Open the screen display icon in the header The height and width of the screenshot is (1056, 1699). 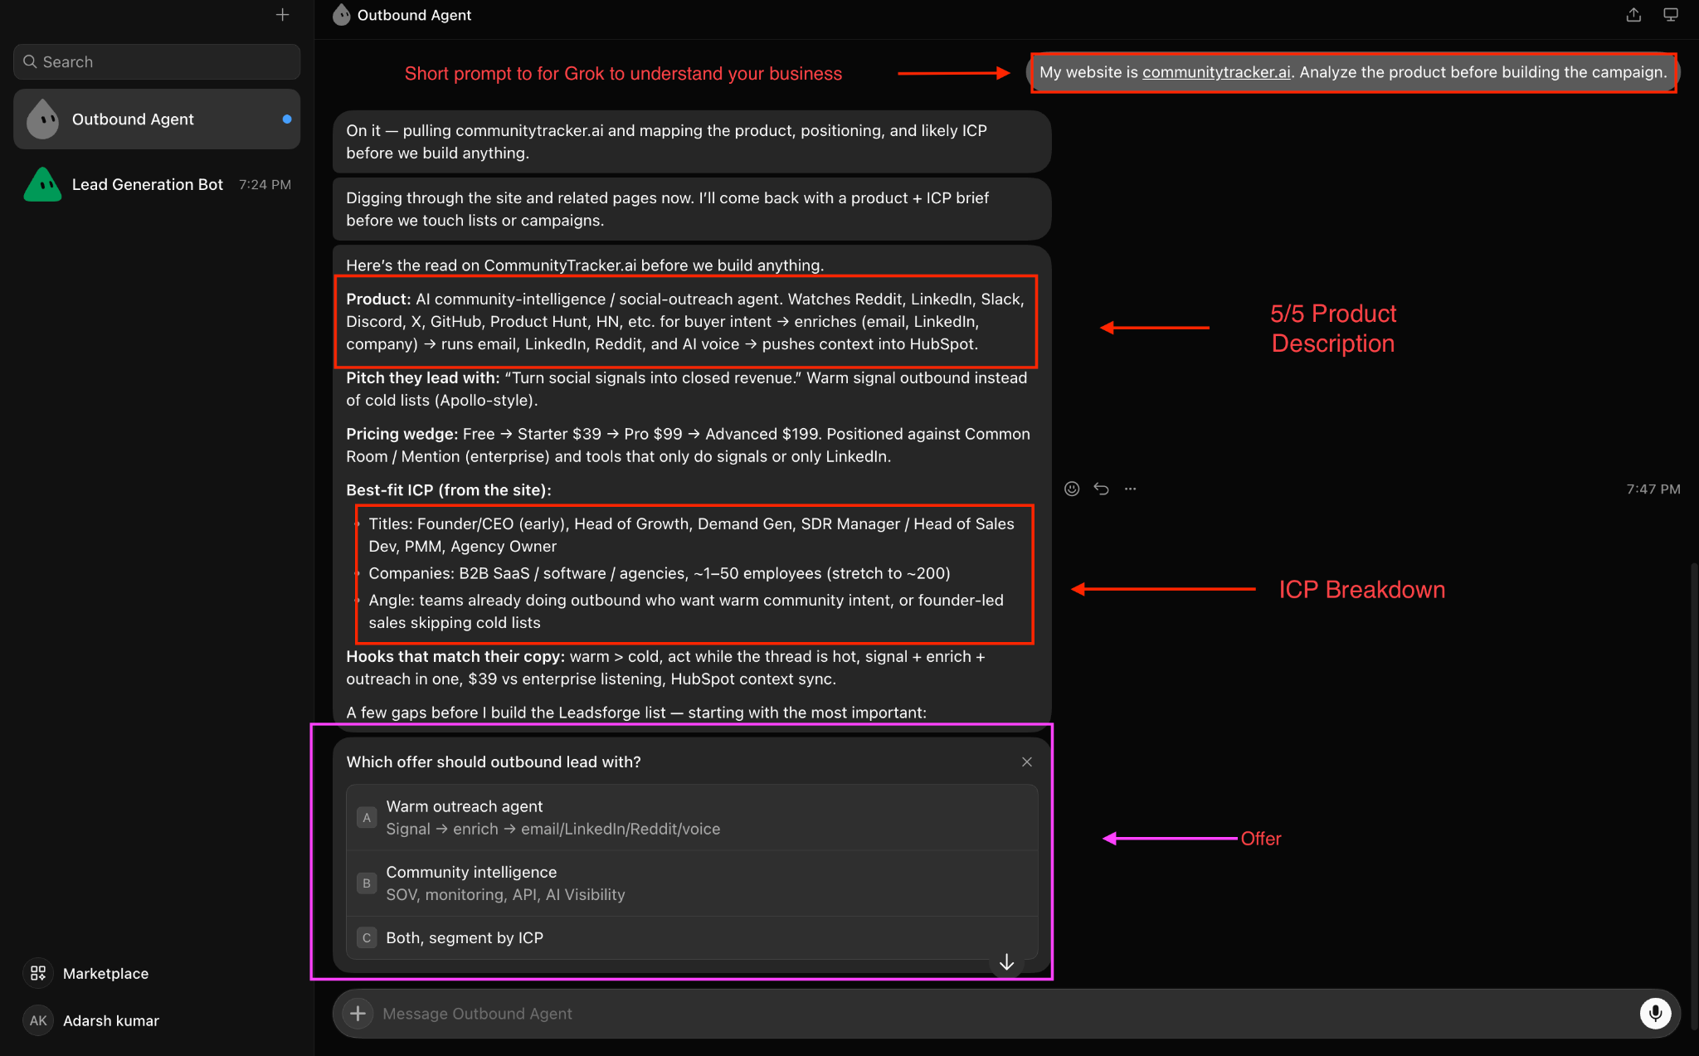[x=1671, y=15]
